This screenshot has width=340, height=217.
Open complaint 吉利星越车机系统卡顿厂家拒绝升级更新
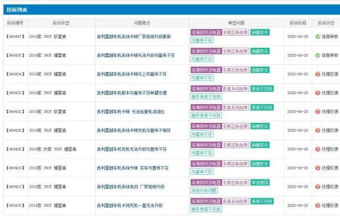coord(134,37)
